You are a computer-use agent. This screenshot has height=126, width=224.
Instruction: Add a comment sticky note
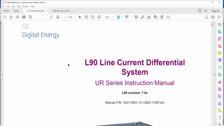pyautogui.click(x=136, y=17)
